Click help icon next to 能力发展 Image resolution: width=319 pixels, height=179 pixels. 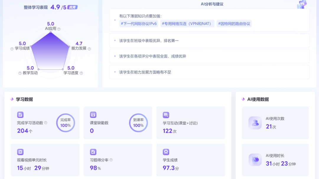pos(89,49)
